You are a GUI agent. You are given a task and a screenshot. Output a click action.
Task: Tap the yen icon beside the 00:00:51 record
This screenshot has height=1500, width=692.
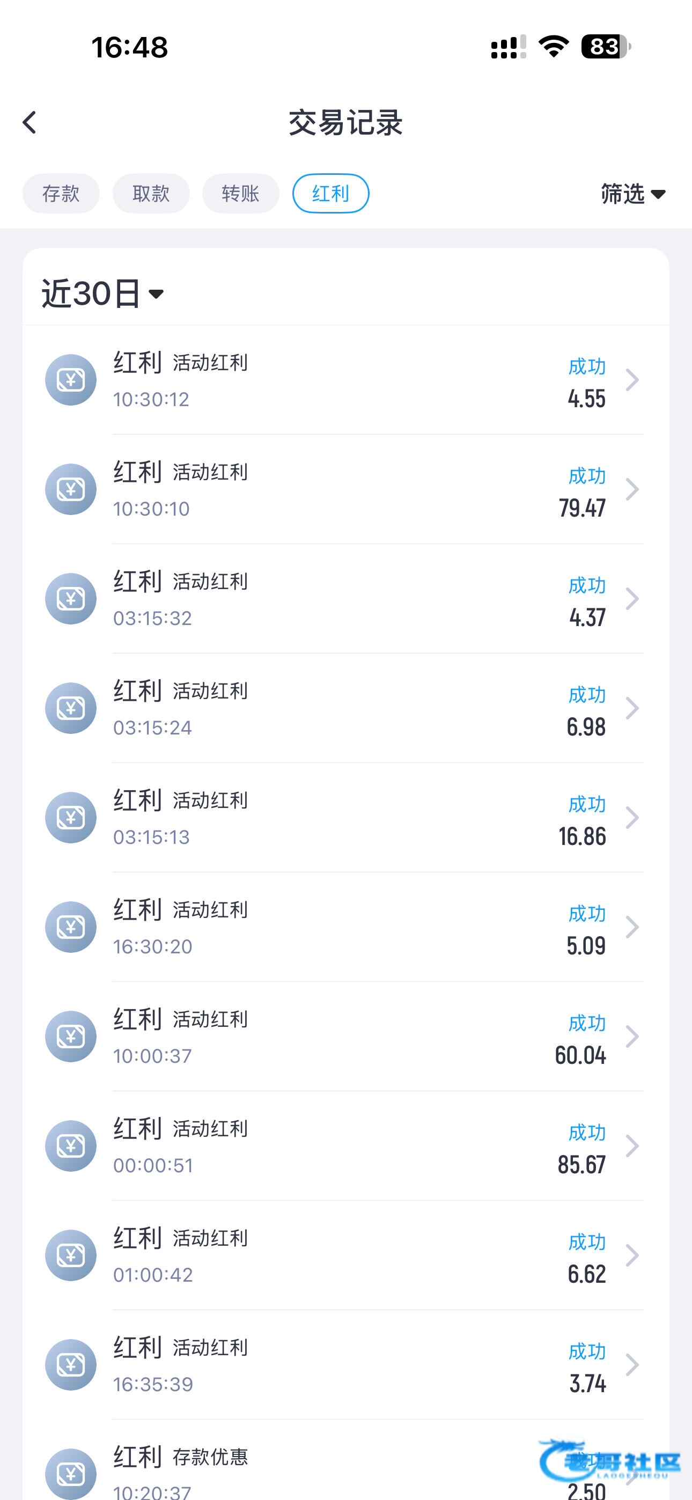tap(70, 1146)
